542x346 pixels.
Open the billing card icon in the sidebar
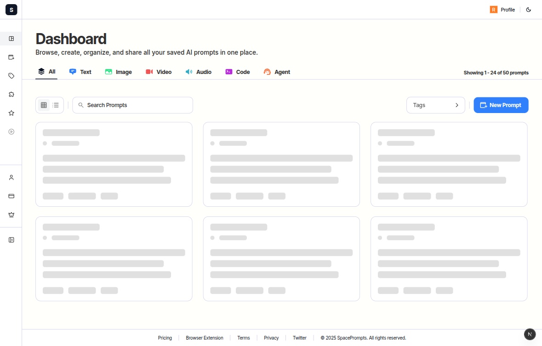11,196
